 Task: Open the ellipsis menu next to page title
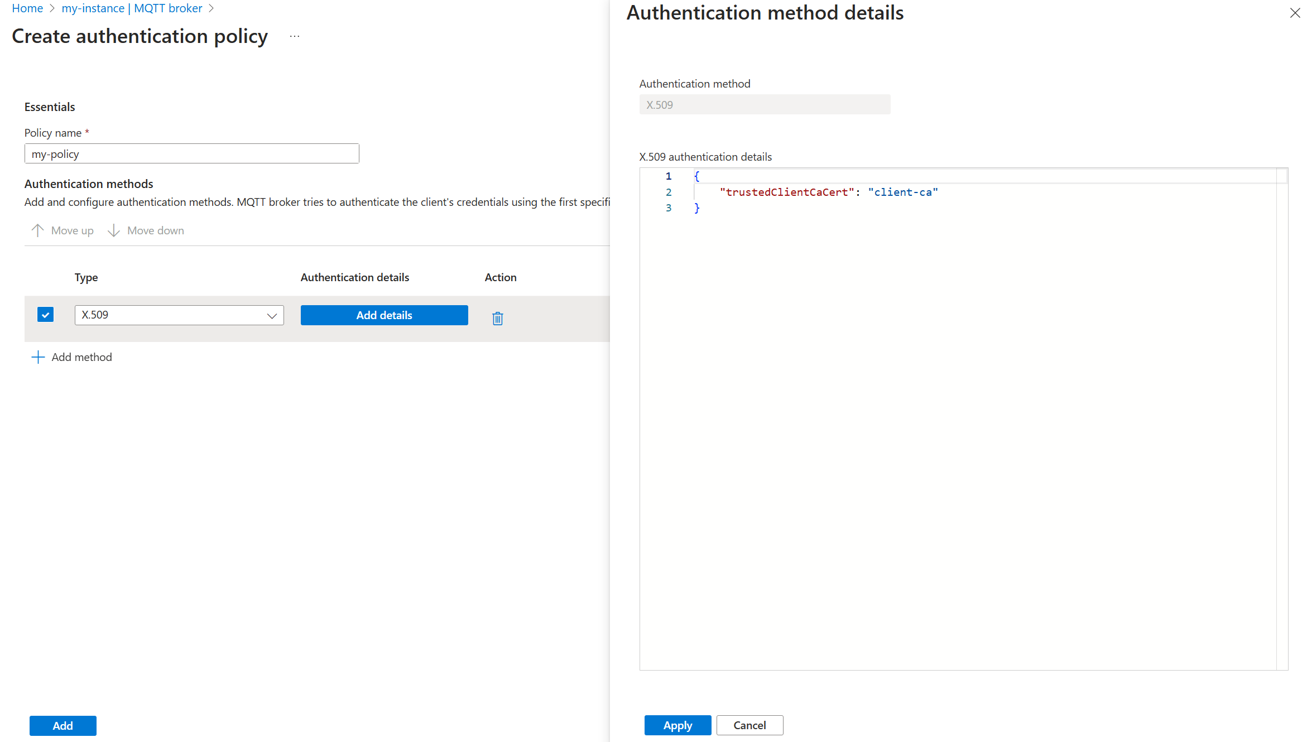coord(294,36)
